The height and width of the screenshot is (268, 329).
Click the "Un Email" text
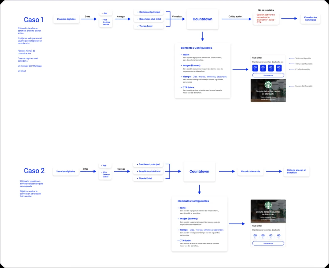click(x=22, y=71)
